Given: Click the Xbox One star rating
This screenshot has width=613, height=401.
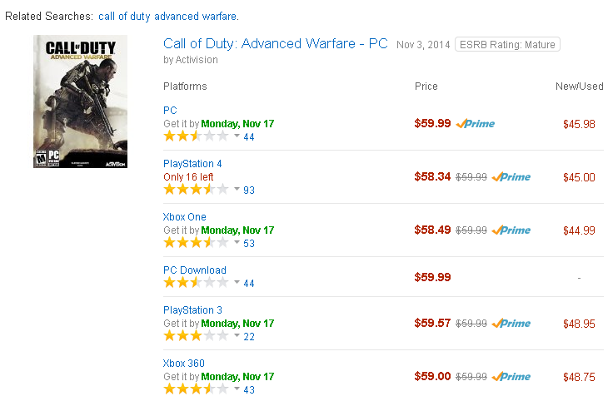Looking at the screenshot, I should [x=196, y=242].
